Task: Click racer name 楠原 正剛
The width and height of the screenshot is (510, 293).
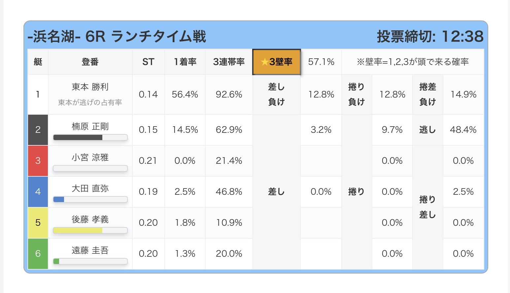Action: pos(90,127)
